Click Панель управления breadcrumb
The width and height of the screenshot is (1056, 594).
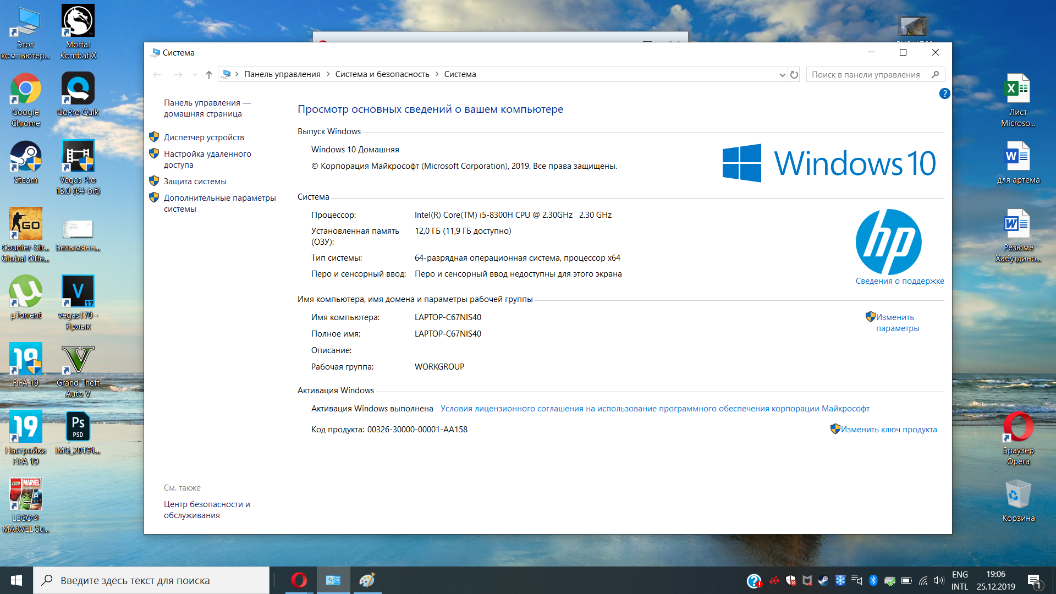tap(282, 74)
